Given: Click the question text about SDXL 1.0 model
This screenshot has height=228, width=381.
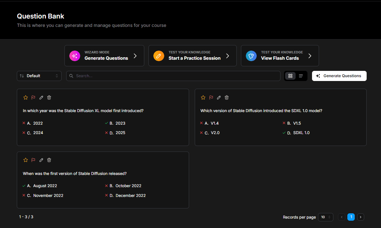Looking at the screenshot, I should [x=261, y=111].
